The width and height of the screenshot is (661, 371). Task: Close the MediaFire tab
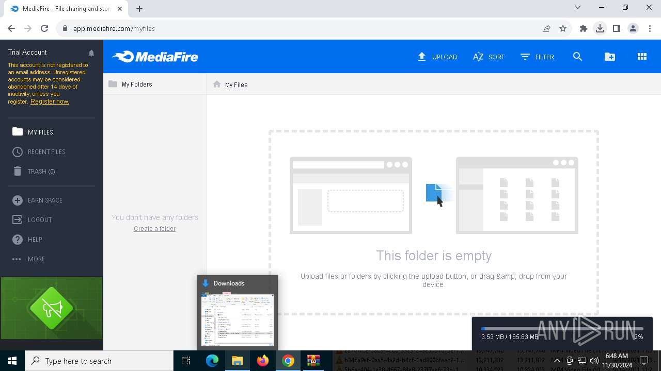coord(120,9)
